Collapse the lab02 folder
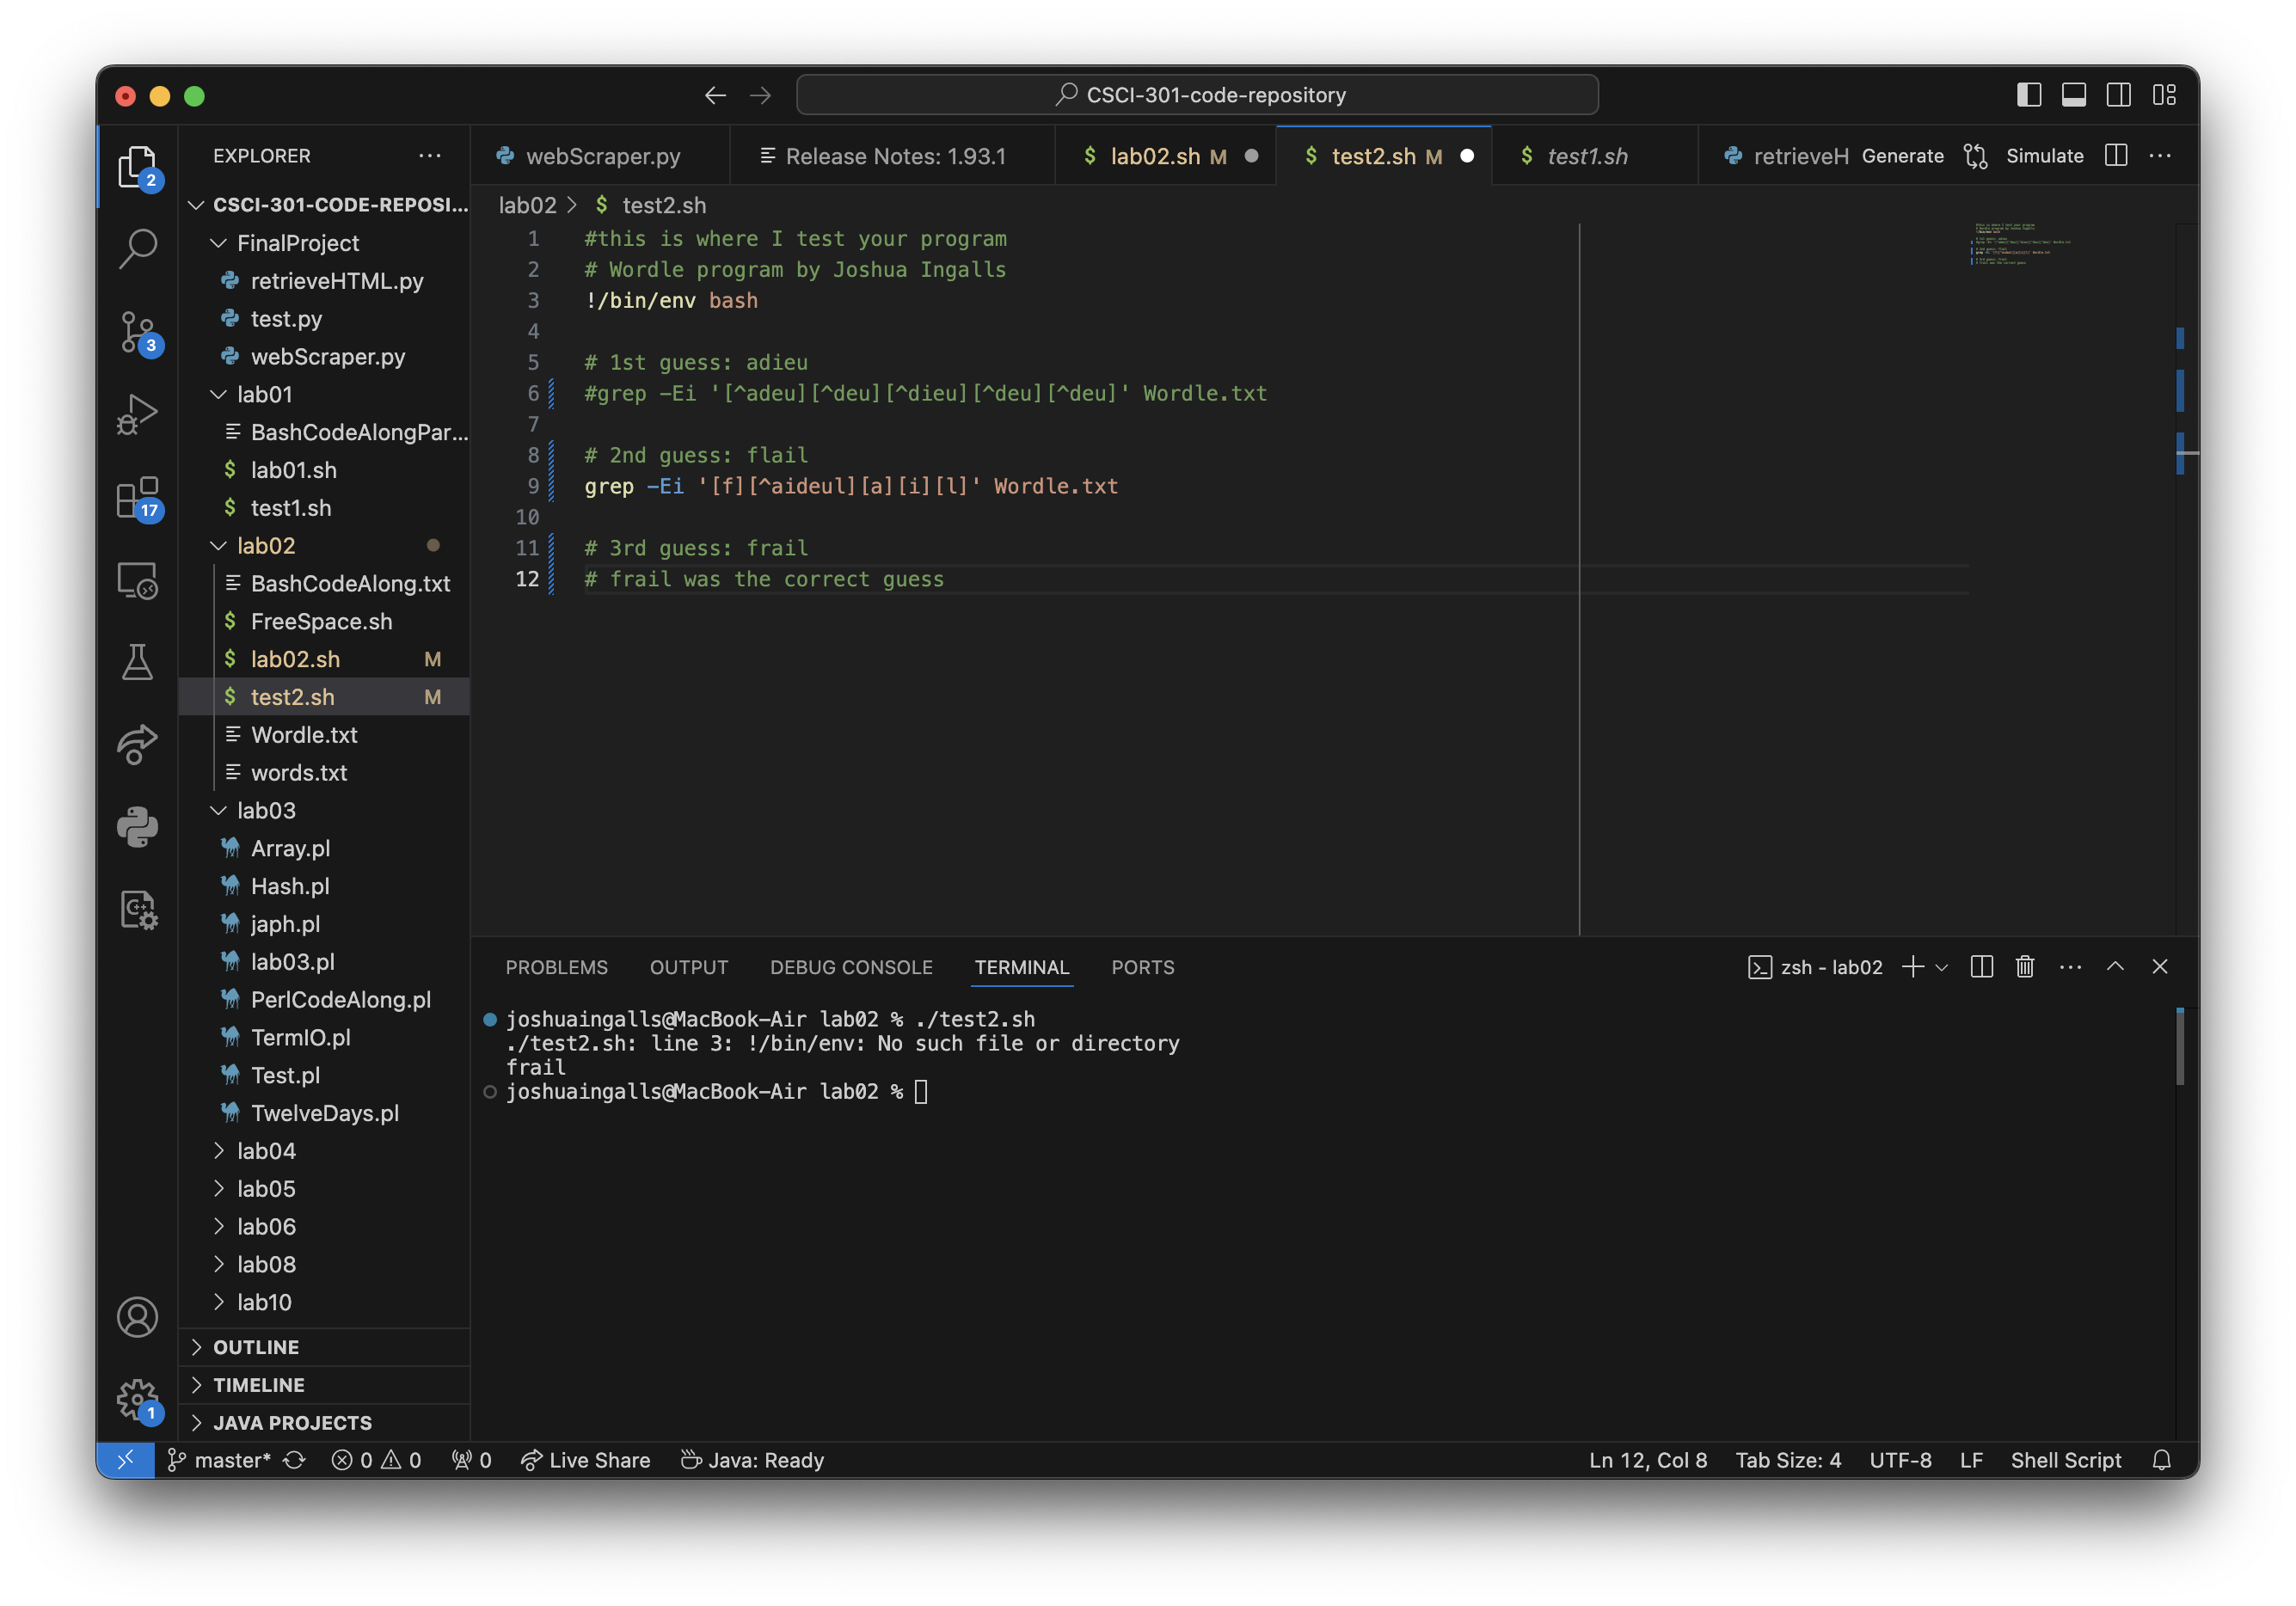Image resolution: width=2296 pixels, height=1606 pixels. [324, 546]
